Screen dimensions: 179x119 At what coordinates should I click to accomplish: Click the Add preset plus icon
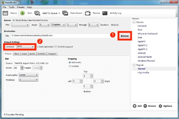tap(135, 106)
